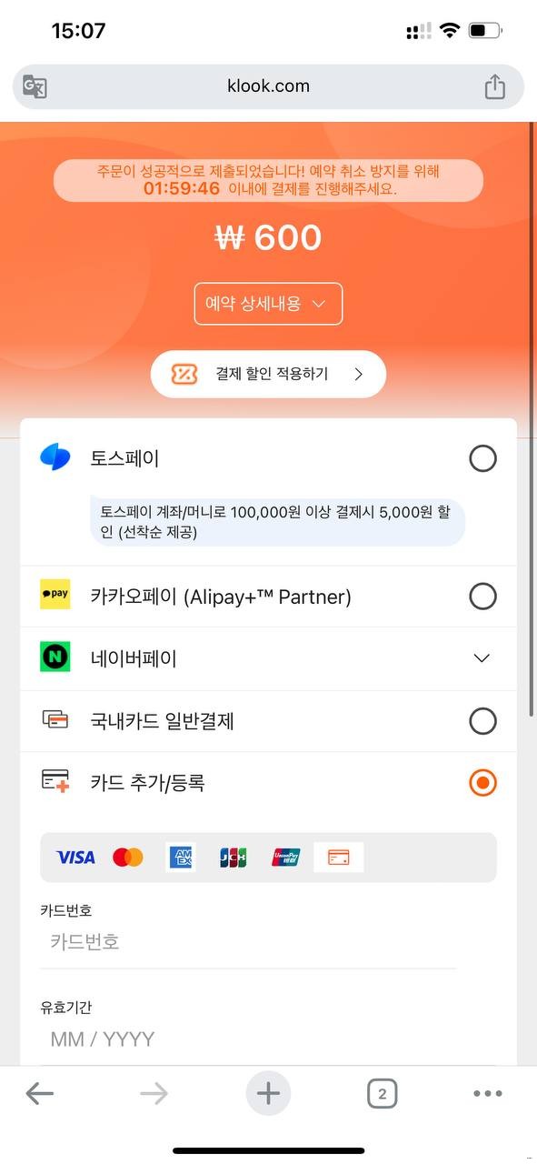537x1164 pixels.
Task: Focus the MM / YYYY expiry field
Action: point(268,1039)
